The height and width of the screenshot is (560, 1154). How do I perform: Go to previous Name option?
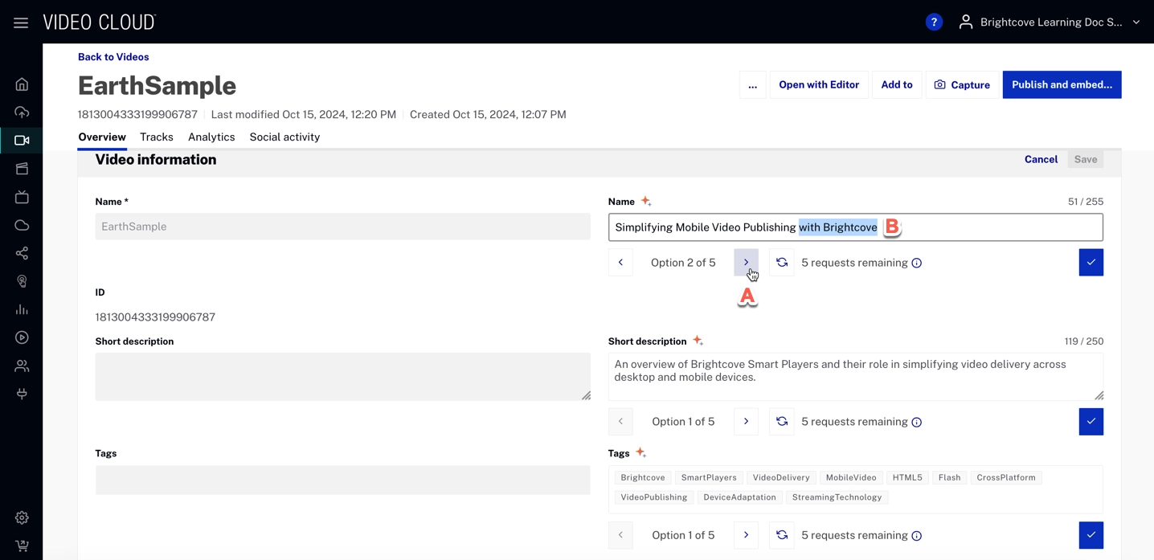coord(620,263)
